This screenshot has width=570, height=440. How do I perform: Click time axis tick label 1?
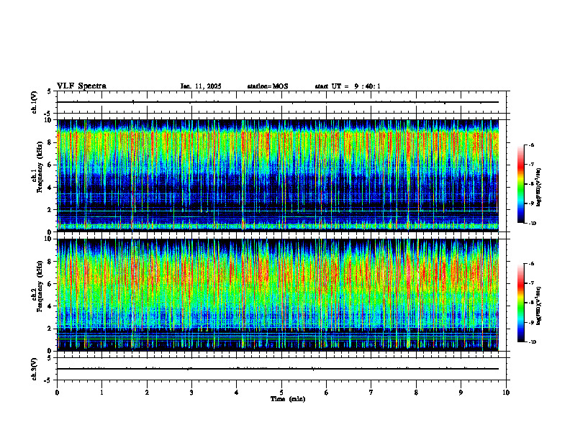pyautogui.click(x=101, y=393)
